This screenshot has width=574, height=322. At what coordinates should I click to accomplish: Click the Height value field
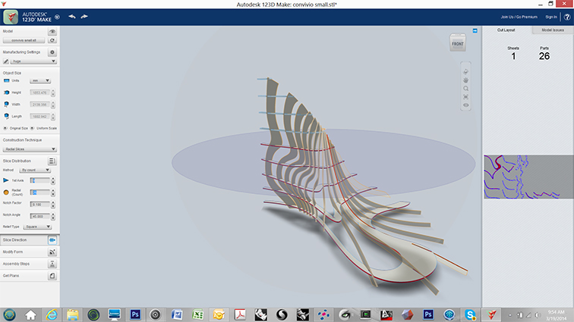[39, 93]
